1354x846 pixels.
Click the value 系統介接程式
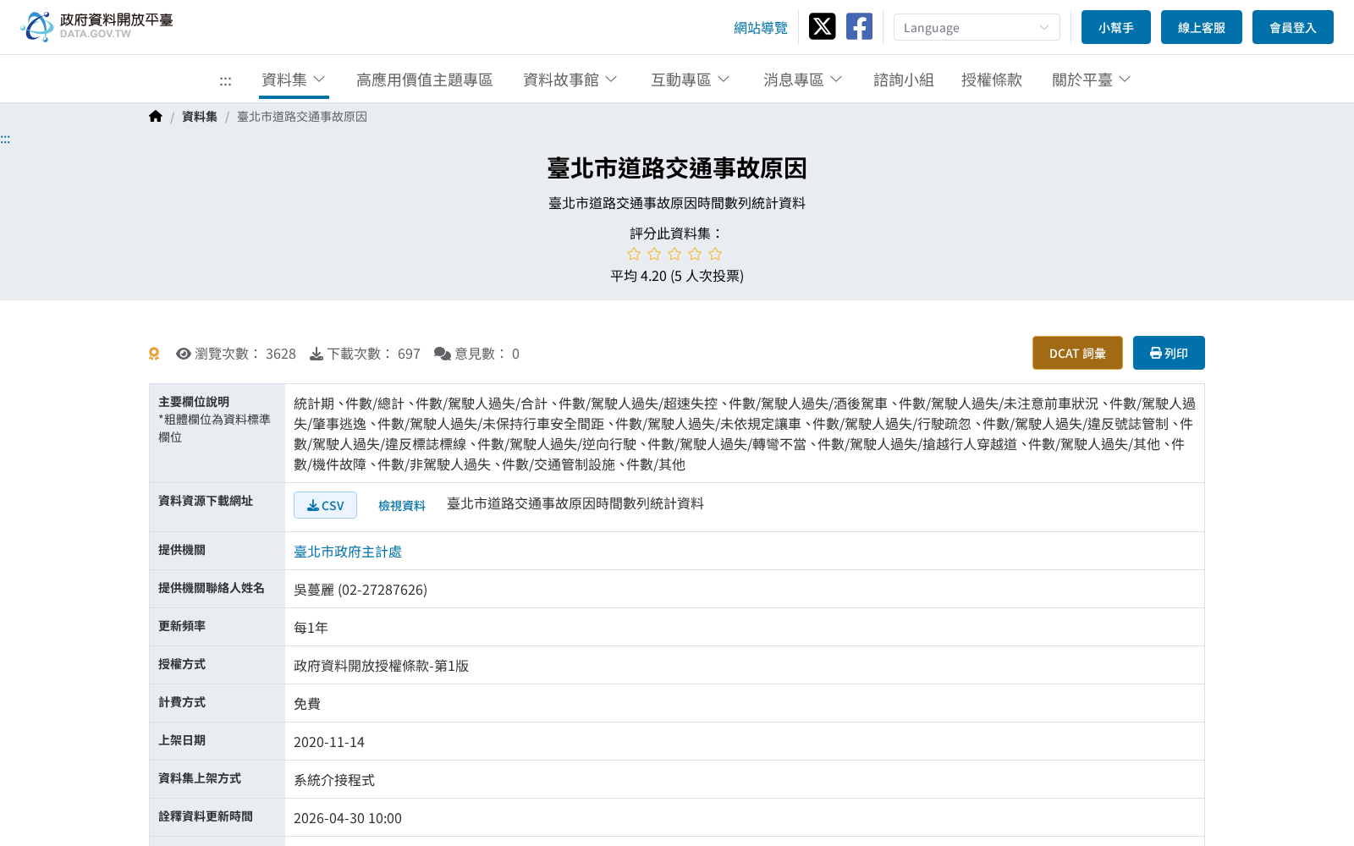[x=334, y=780]
